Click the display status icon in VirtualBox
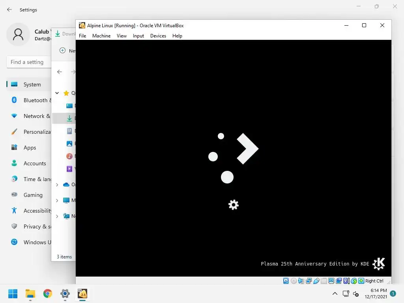Viewport: 404px width, 303px height. tap(331, 281)
